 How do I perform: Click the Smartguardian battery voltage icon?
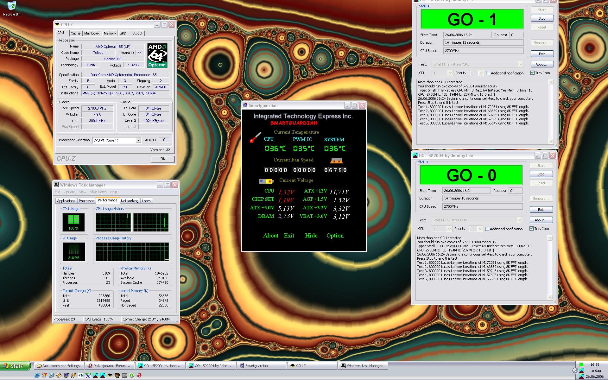click(266, 181)
